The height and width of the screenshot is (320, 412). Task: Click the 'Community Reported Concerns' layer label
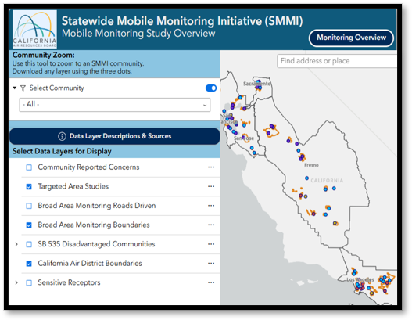click(x=88, y=167)
